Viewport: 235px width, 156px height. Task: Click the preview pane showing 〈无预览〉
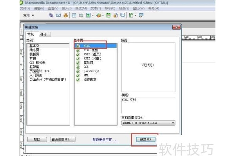[148, 67]
